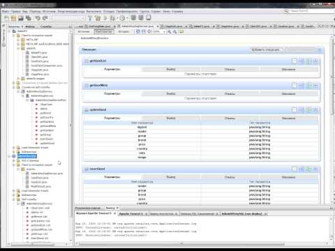Viewport: 335px width, 251px height.
Task: Click the Open Project toolbar icon
Action: (21, 18)
